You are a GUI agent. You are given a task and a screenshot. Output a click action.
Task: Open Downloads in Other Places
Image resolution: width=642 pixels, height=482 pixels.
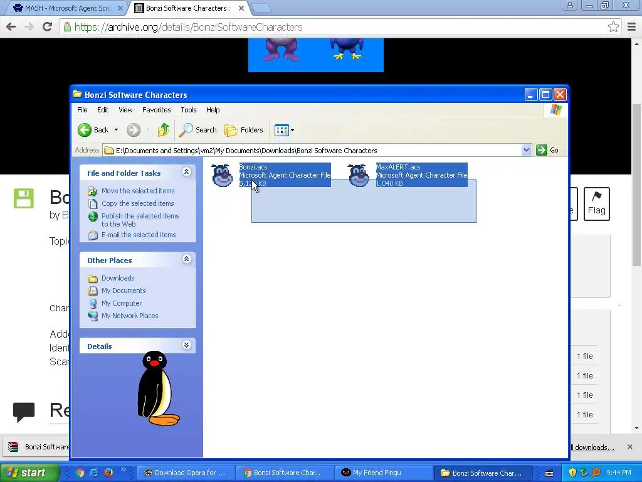tap(118, 278)
